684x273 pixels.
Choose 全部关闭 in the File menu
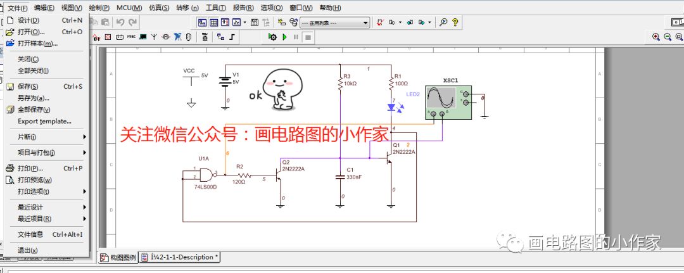[x=47, y=71]
